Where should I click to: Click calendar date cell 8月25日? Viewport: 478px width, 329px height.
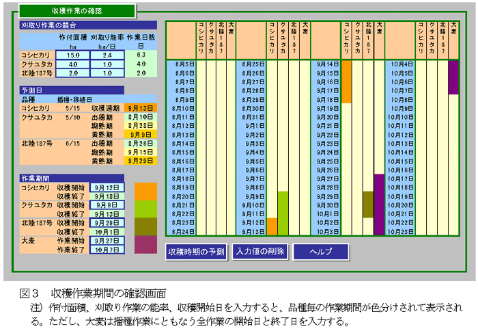click(x=251, y=64)
